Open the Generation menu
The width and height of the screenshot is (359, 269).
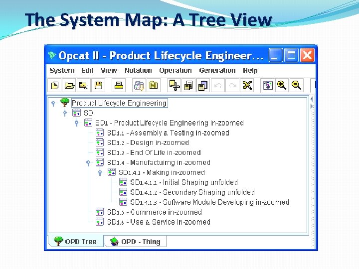(x=217, y=70)
